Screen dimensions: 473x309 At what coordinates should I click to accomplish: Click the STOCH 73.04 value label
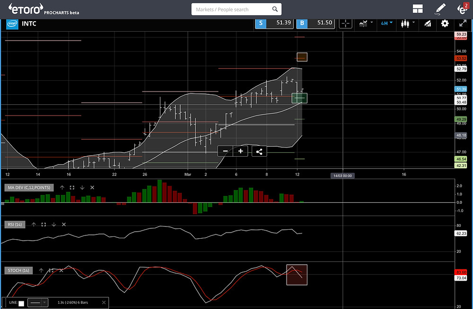pos(461,278)
